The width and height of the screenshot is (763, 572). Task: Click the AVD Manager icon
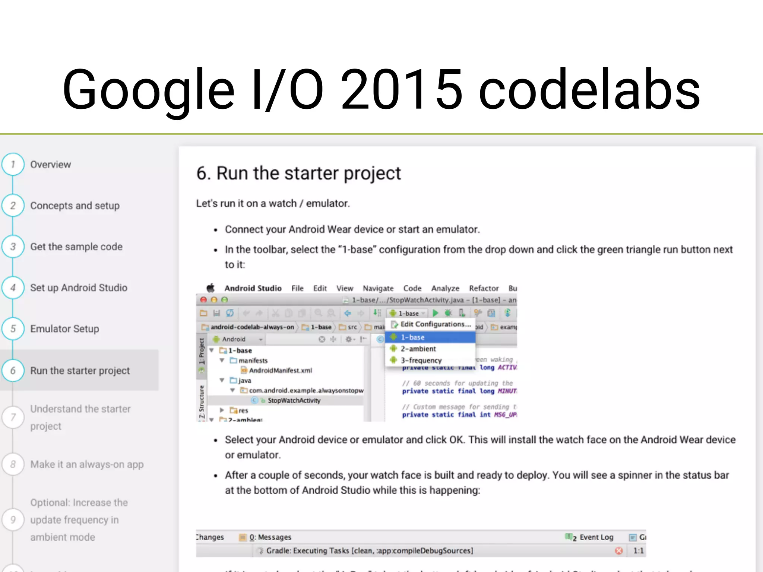tap(491, 313)
